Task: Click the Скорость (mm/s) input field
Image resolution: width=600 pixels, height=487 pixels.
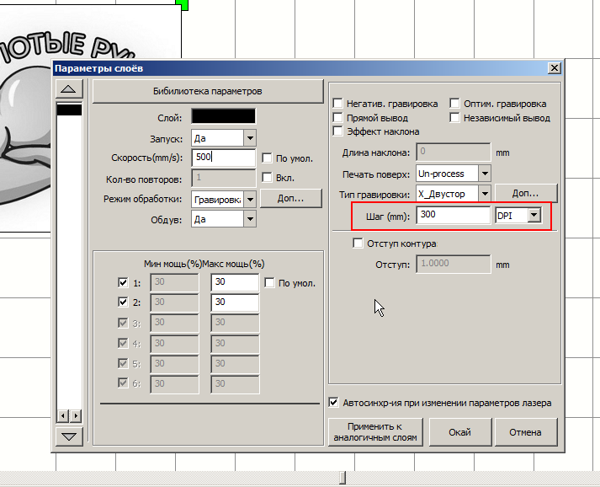Action: pos(223,158)
